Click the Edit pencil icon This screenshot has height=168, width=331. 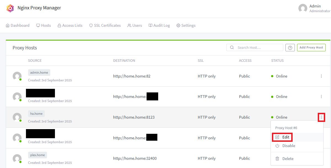point(277,137)
